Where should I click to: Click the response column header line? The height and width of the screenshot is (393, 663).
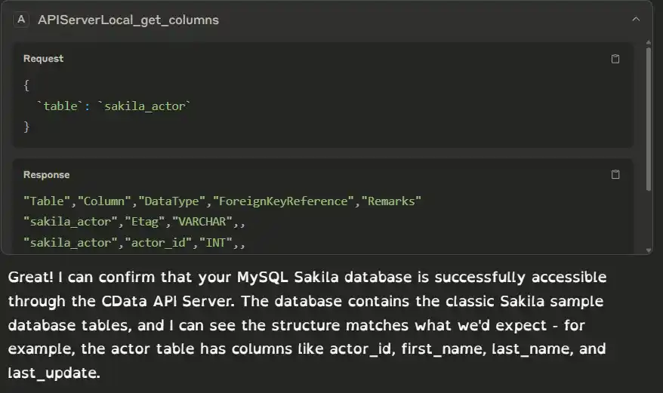pos(222,201)
